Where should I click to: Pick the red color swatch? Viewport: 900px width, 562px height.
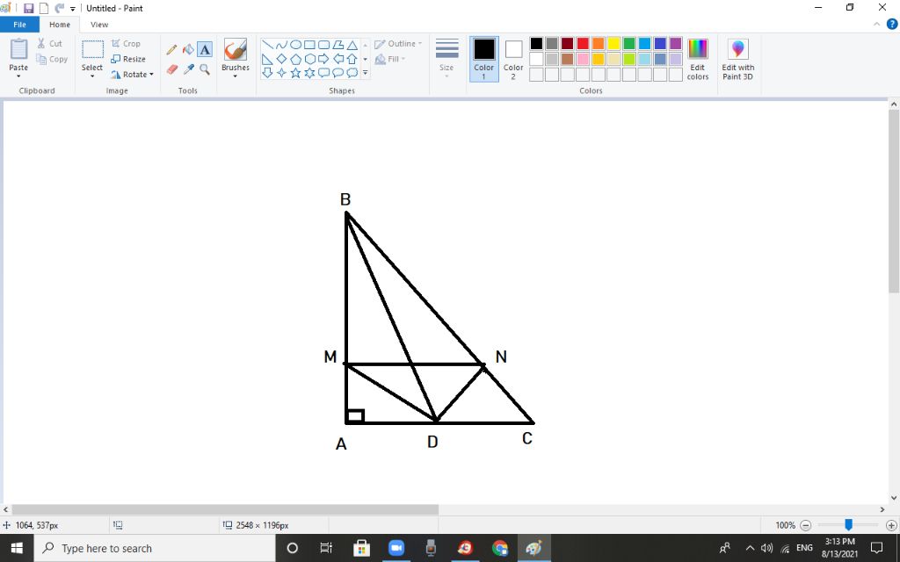pyautogui.click(x=583, y=44)
